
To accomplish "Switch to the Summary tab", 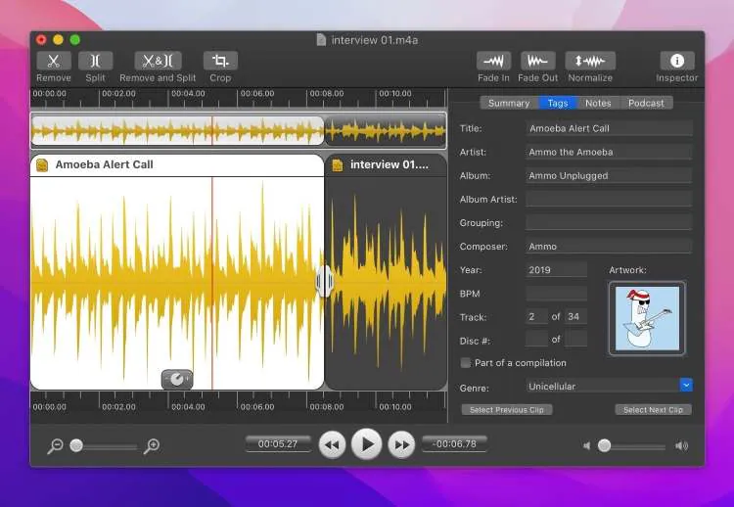I will pos(509,103).
